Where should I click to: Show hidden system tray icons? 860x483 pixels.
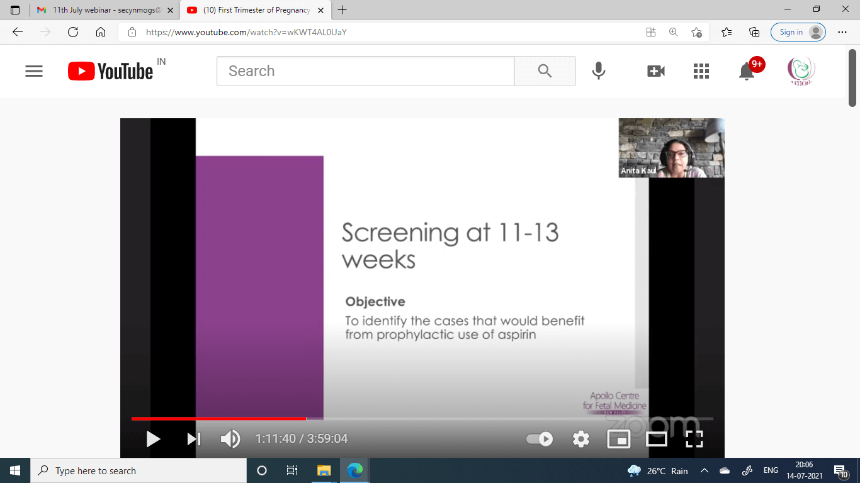(x=704, y=470)
